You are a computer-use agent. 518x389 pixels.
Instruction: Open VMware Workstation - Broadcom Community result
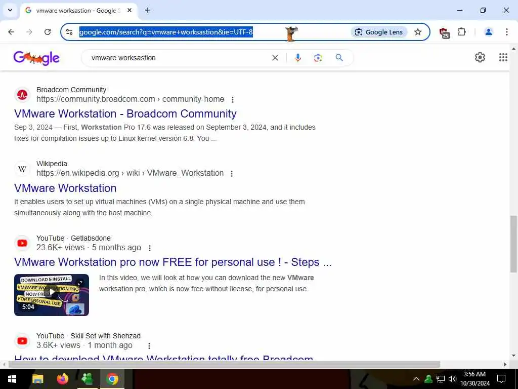[x=125, y=113]
